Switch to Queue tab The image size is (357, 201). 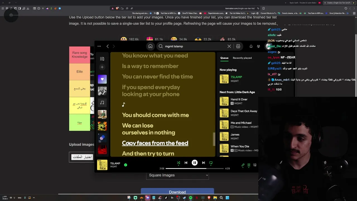click(224, 58)
